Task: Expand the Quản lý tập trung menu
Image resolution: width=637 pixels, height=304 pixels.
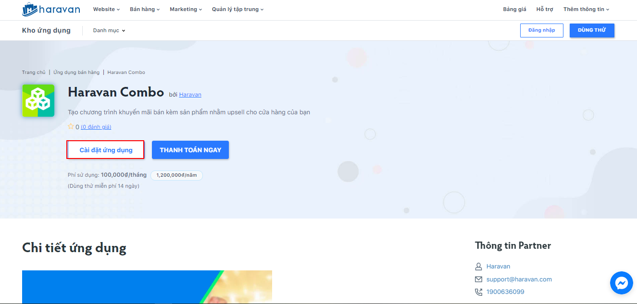Action: coord(237,9)
